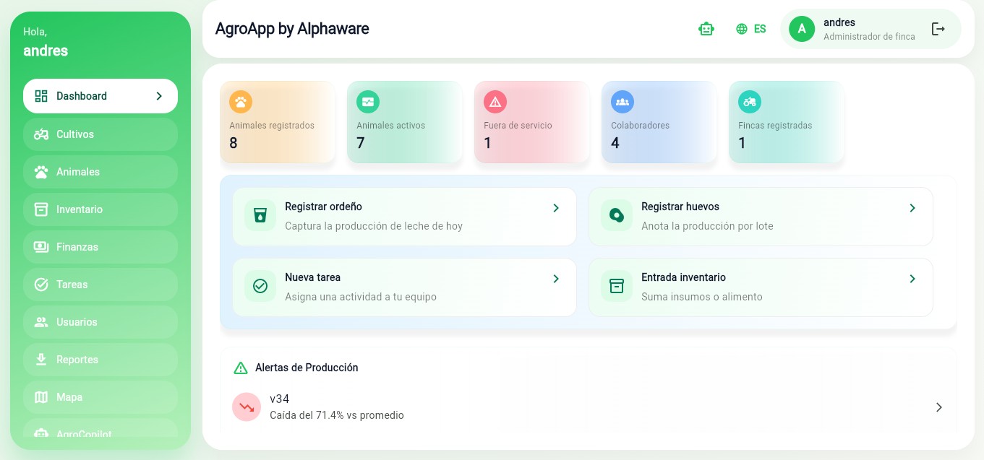Click the Inventario sidebar icon

[41, 209]
